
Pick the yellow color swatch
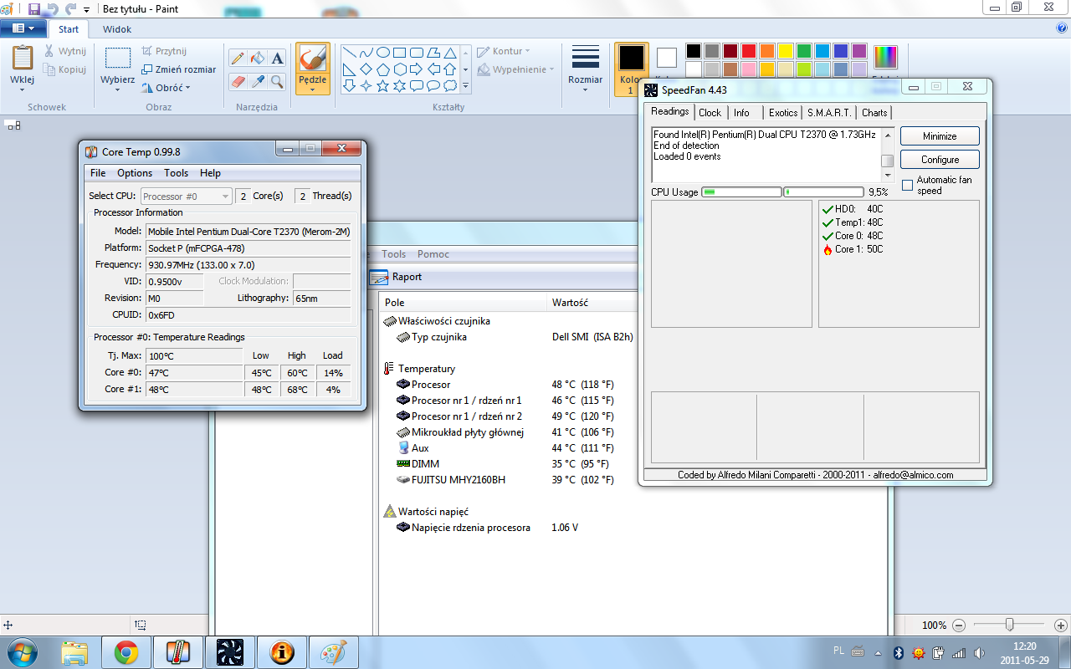tap(786, 51)
